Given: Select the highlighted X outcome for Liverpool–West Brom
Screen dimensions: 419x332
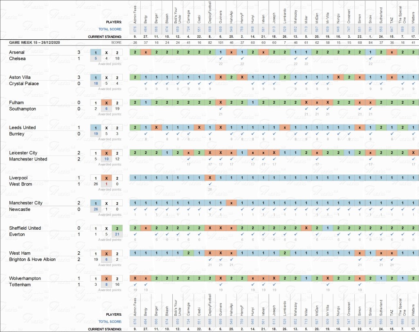Looking at the screenshot, I should pyautogui.click(x=106, y=178).
